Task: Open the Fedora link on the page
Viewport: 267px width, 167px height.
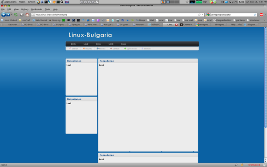Action: 101,49
